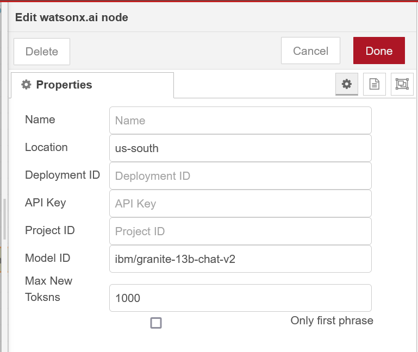Click the gray resize handle on left edge
Image resolution: width=418 pixels, height=352 pixels.
tap(4, 219)
